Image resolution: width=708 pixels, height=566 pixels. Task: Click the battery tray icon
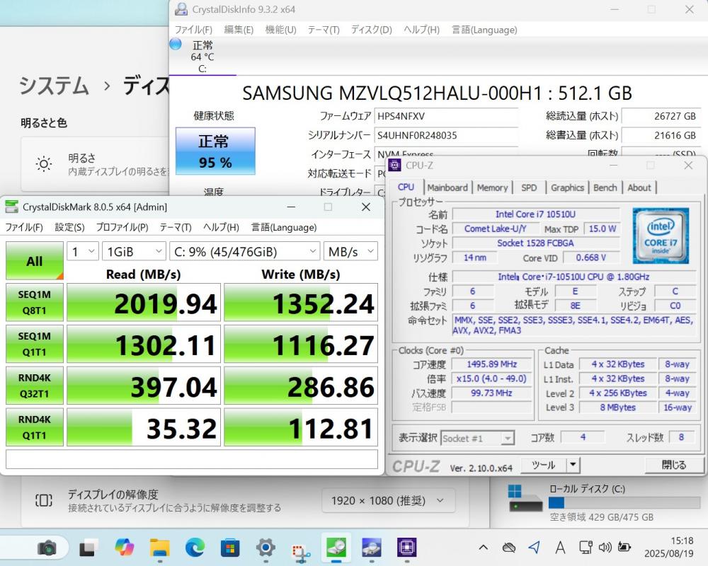pyautogui.click(x=624, y=547)
